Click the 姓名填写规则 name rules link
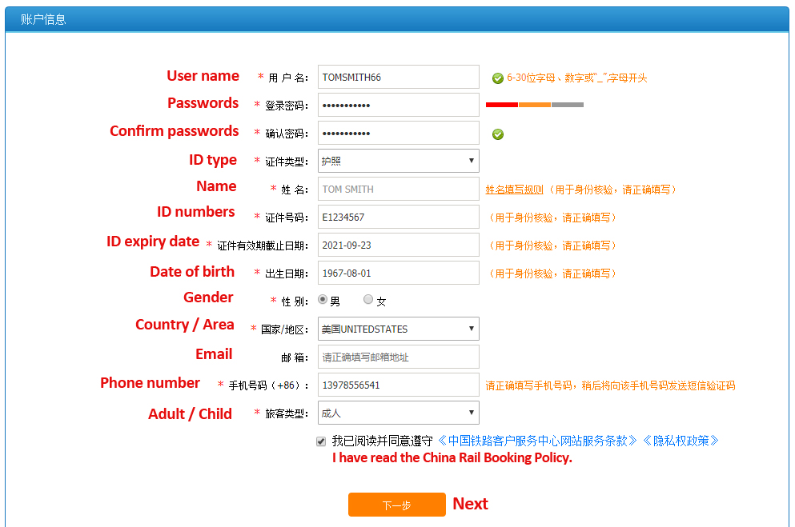Screen dimensions: 795x527 point(515,189)
